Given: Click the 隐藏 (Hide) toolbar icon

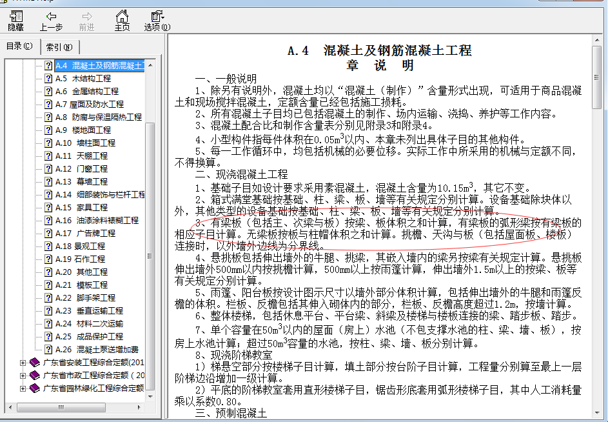Looking at the screenshot, I should coord(16,16).
